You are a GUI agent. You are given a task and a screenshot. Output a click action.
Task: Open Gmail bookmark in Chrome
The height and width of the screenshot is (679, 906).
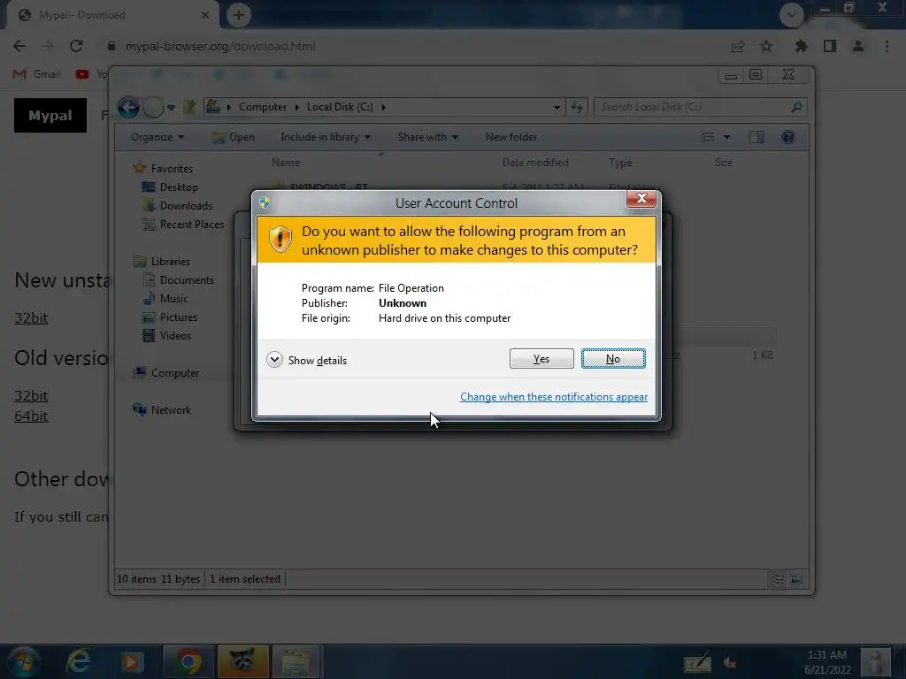click(37, 74)
